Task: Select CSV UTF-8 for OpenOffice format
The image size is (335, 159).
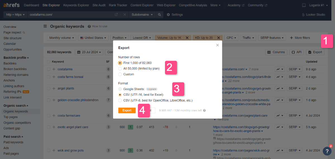Action: [x=120, y=100]
